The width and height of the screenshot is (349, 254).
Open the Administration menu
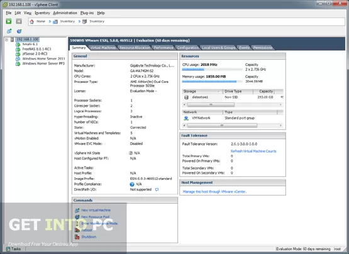[65, 13]
